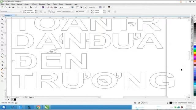The width and height of the screenshot is (196, 110).
Task: Select the Interactive Fill tool
Action: (2, 73)
